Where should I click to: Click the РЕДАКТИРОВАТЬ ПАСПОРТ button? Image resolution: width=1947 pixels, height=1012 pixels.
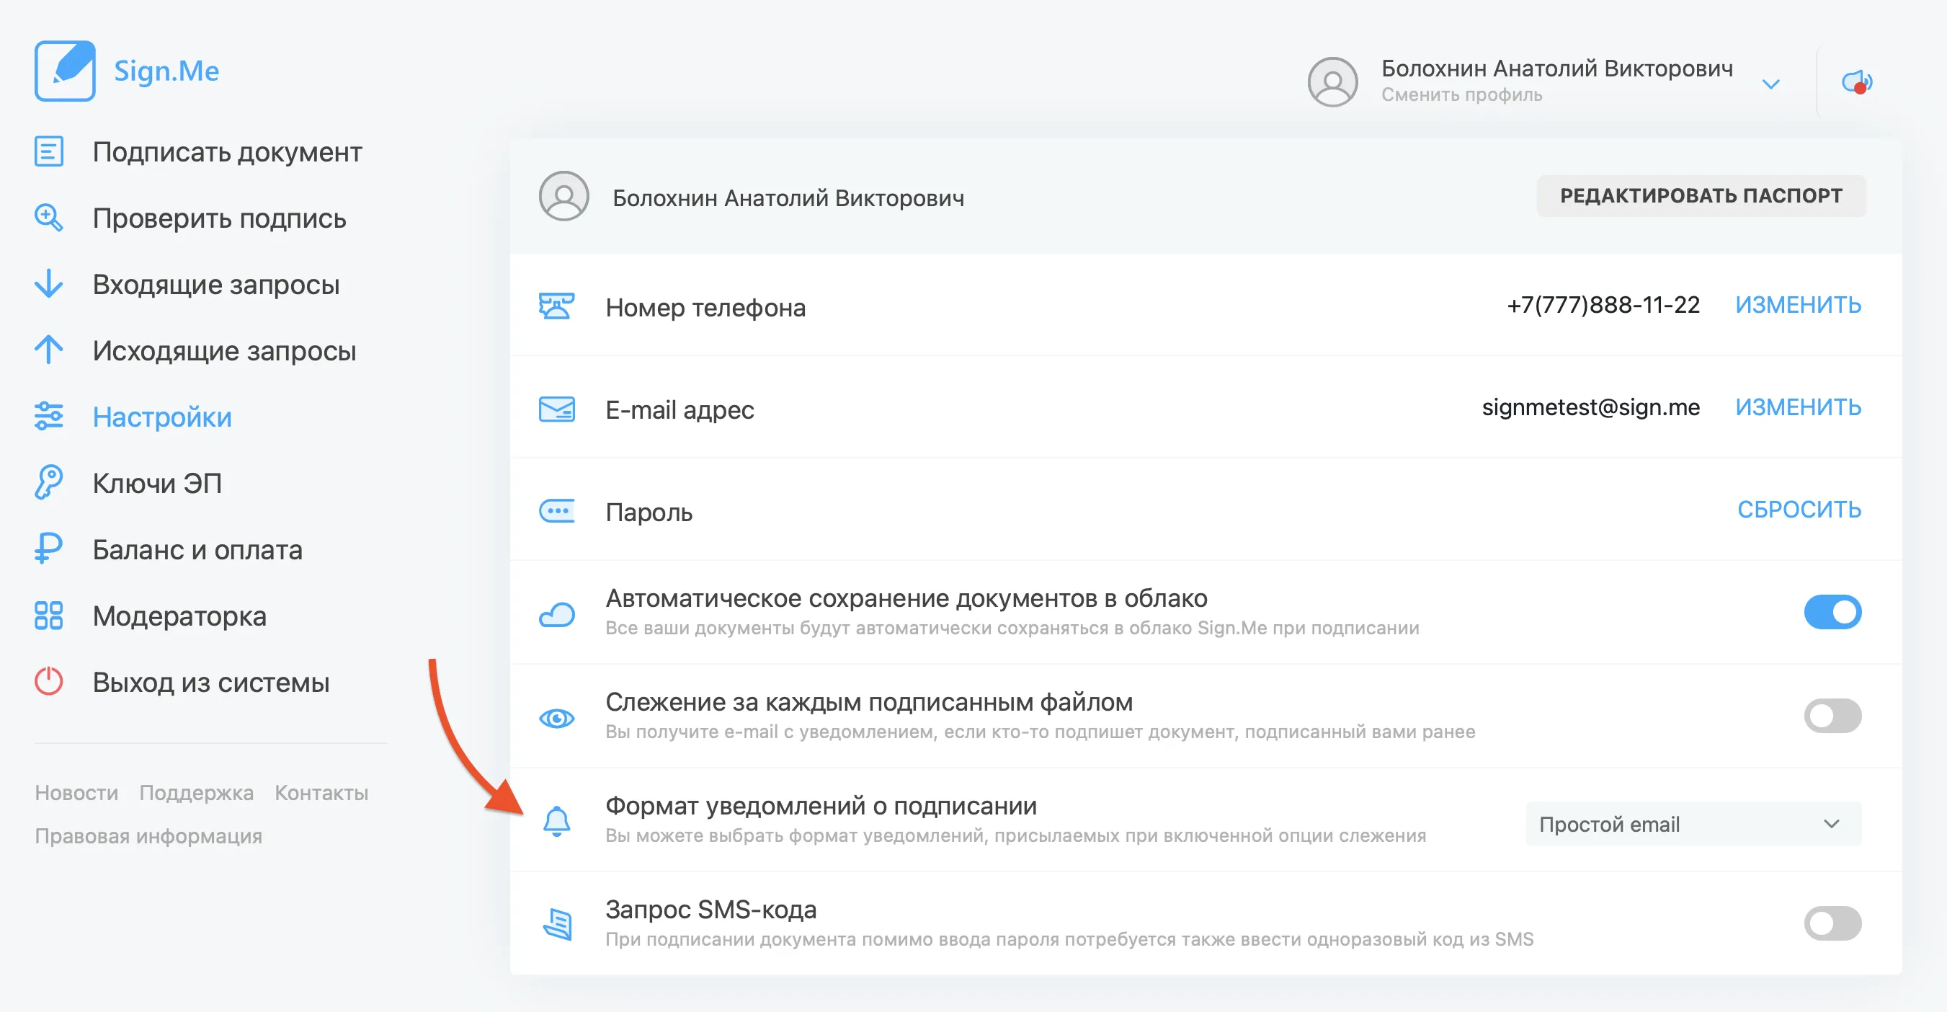[x=1701, y=196]
